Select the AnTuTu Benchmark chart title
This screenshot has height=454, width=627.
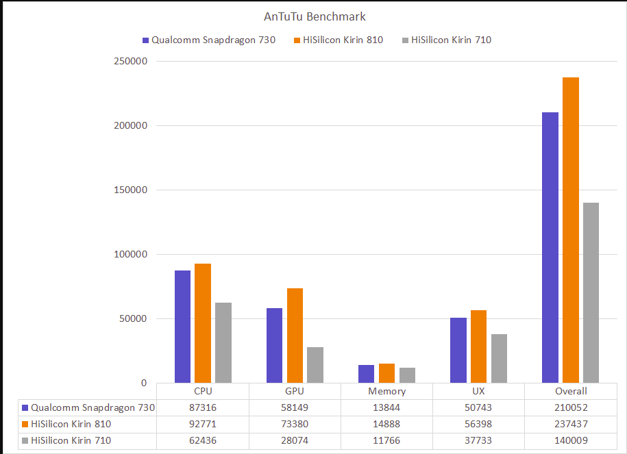[315, 17]
